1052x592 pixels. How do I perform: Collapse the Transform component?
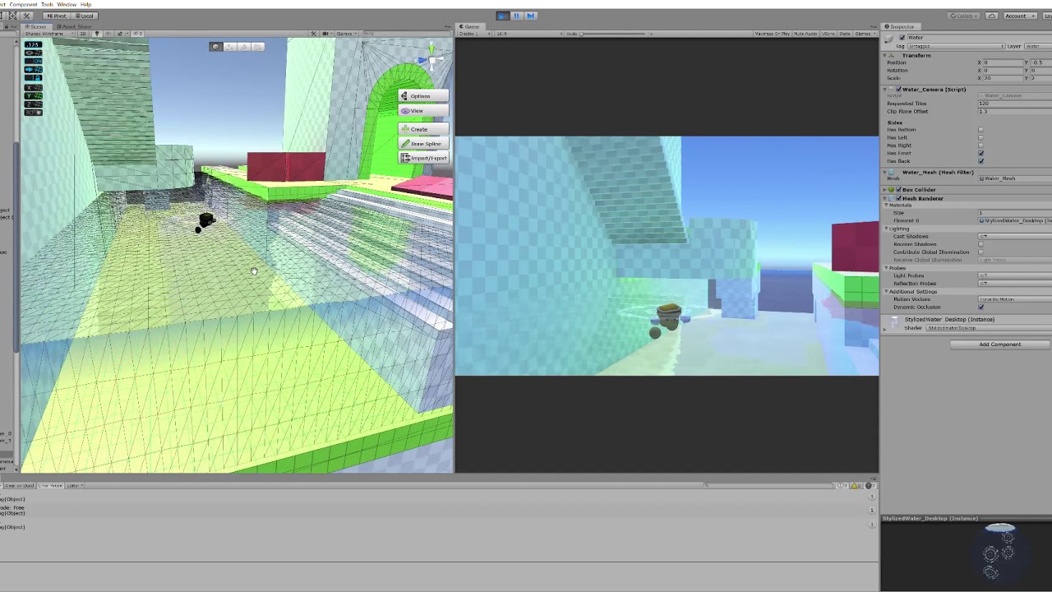pos(887,55)
